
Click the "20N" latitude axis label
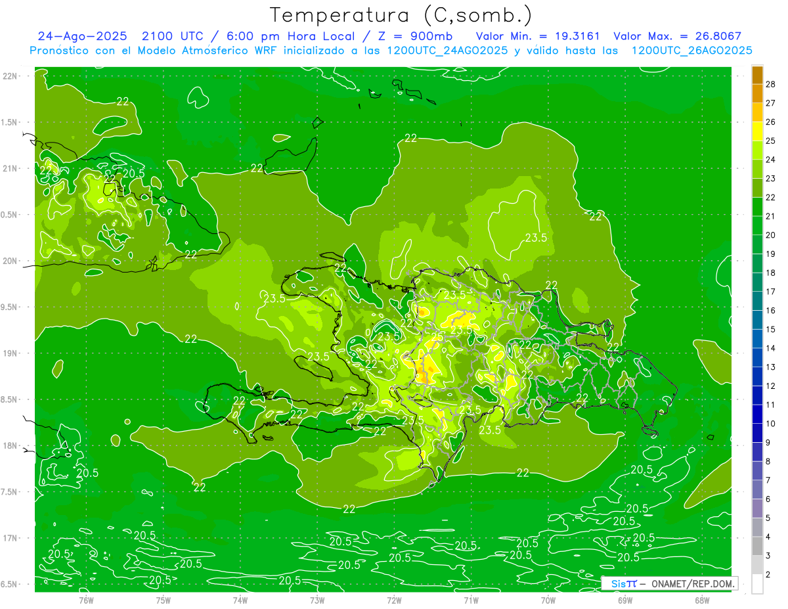click(x=11, y=261)
